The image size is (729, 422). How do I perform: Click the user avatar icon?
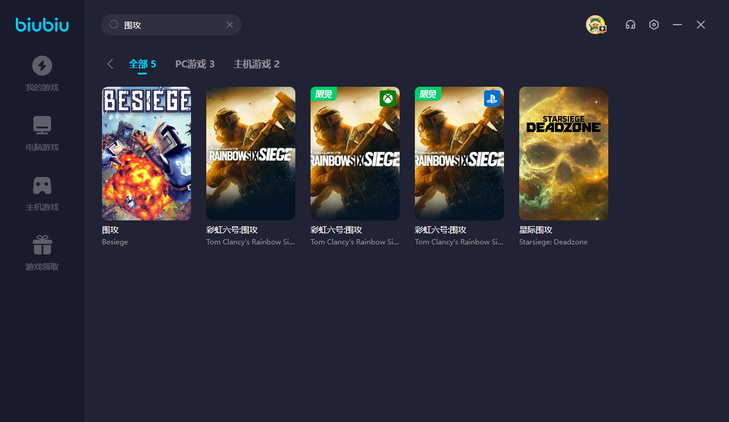tap(595, 25)
